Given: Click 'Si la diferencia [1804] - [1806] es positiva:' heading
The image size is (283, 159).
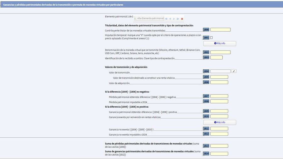Looking at the screenshot, I should tap(127, 107).
